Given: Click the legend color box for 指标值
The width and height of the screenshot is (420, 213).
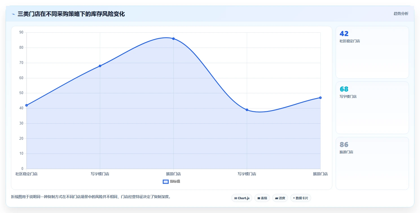Looking at the screenshot, I should 166,181.
